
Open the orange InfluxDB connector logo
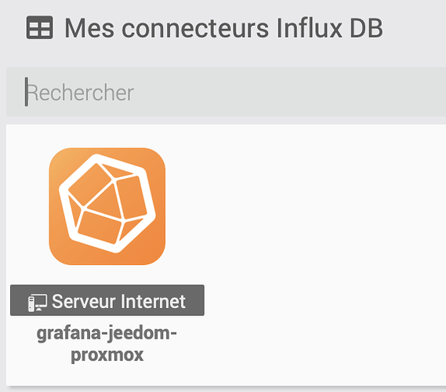107,206
